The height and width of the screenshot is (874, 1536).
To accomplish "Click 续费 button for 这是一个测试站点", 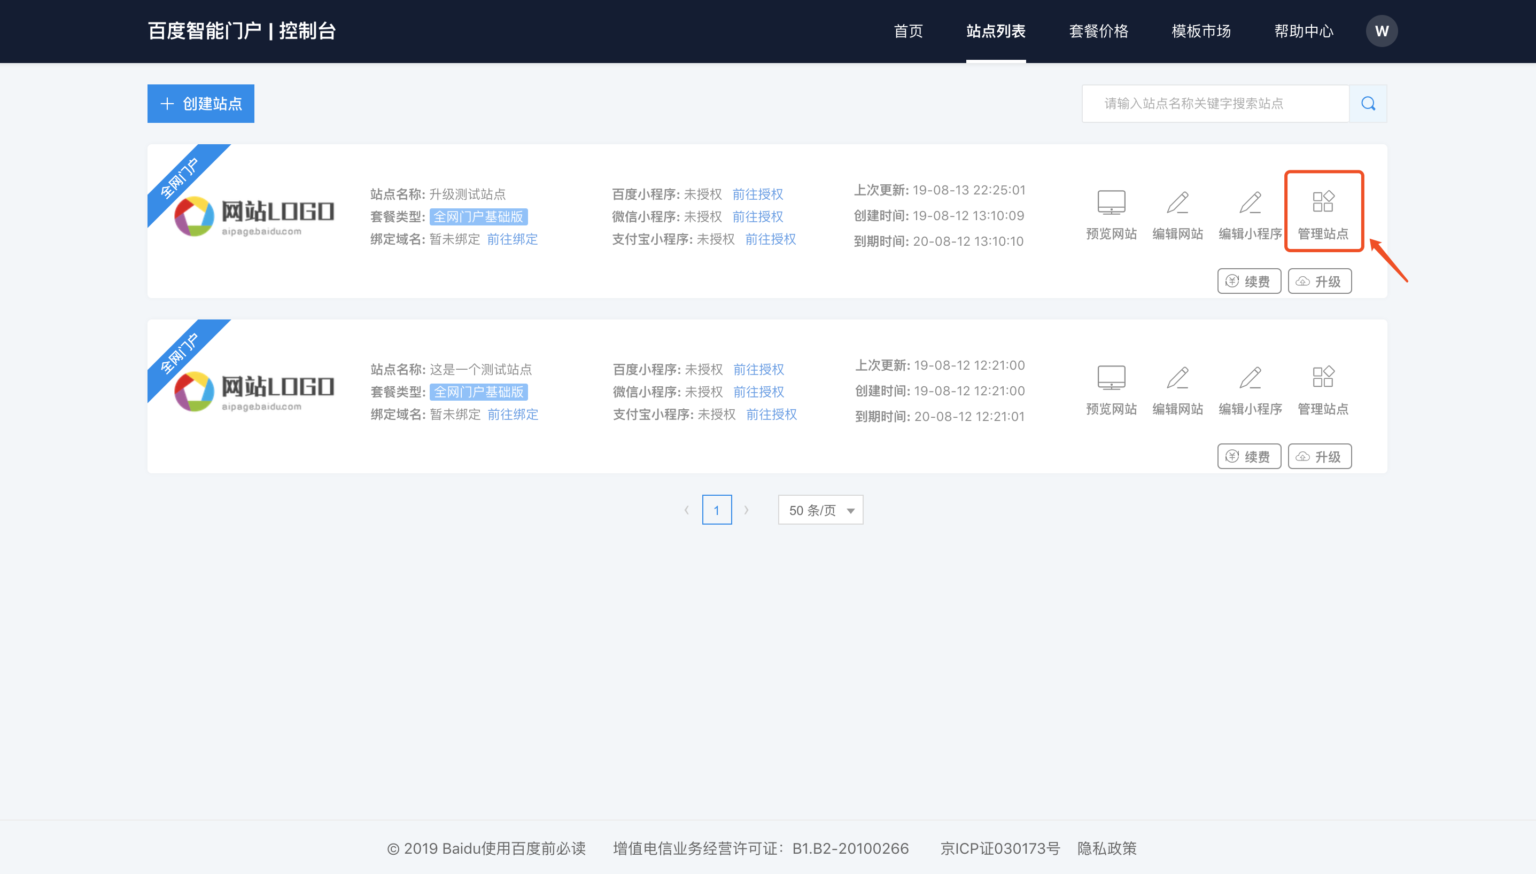I will (1249, 456).
